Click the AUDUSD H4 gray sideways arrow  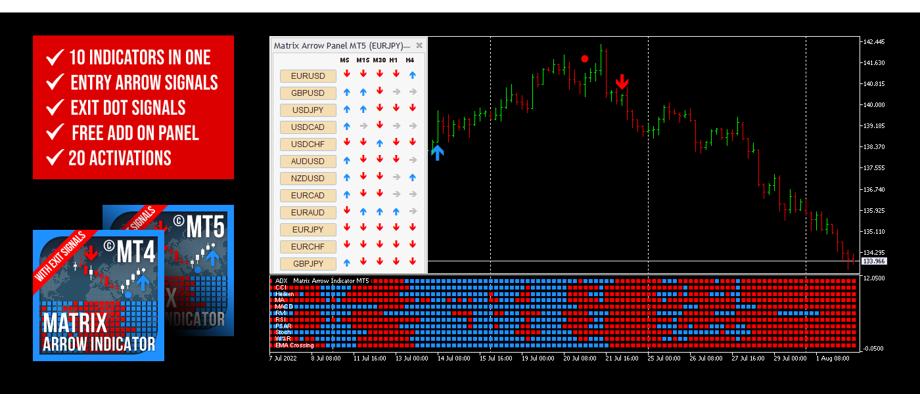[x=412, y=161]
